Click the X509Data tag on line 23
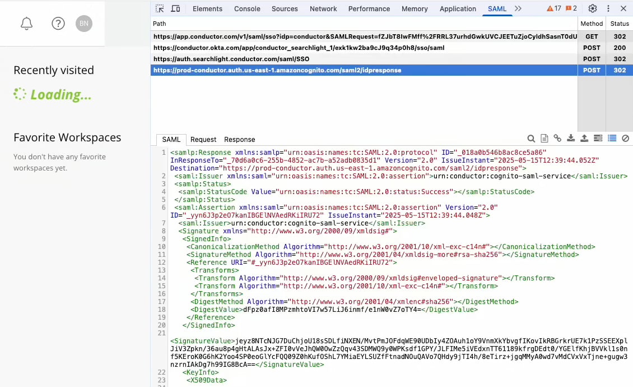This screenshot has height=387, width=633. [207, 380]
